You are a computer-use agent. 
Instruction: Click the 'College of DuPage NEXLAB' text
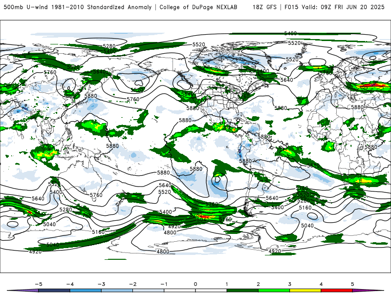198,7
